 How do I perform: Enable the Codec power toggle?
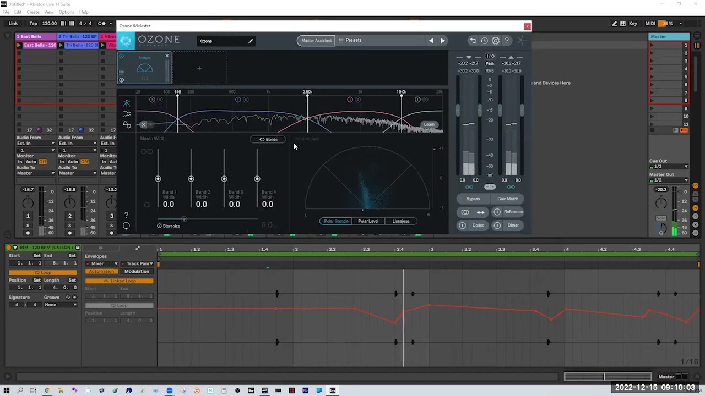(462, 225)
